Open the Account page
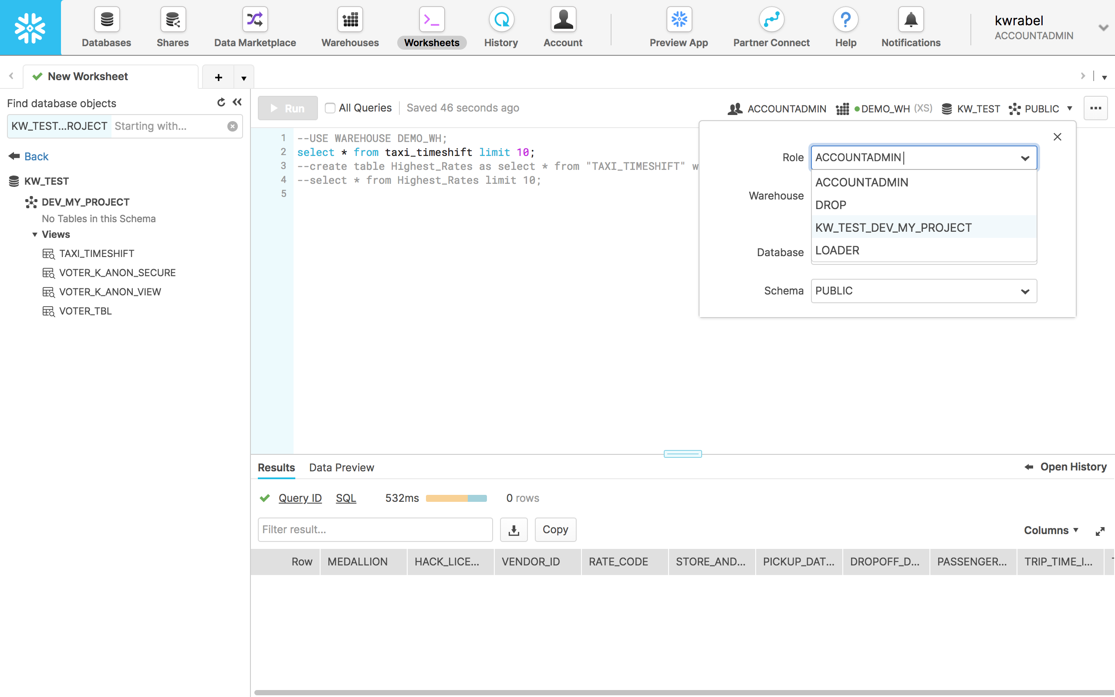The width and height of the screenshot is (1115, 697). 563,27
